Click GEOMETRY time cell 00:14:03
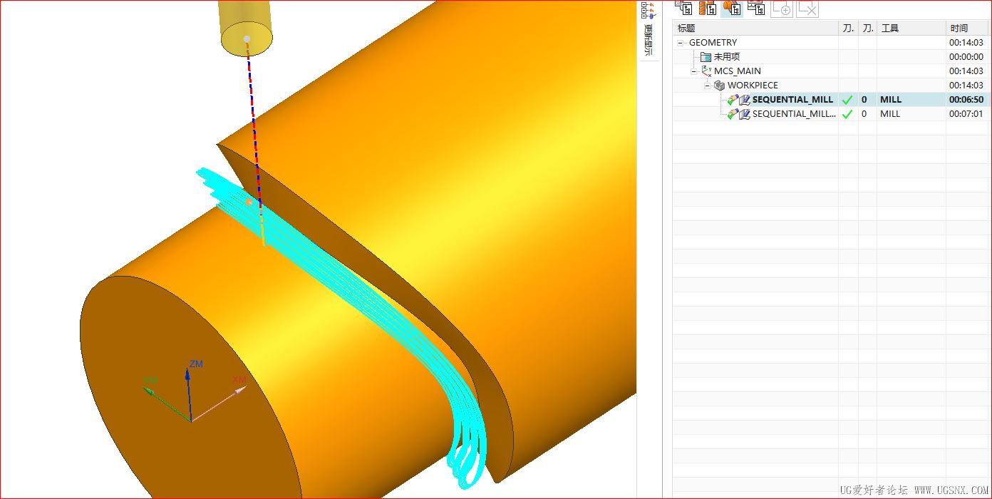Image resolution: width=992 pixels, height=499 pixels. pos(966,43)
